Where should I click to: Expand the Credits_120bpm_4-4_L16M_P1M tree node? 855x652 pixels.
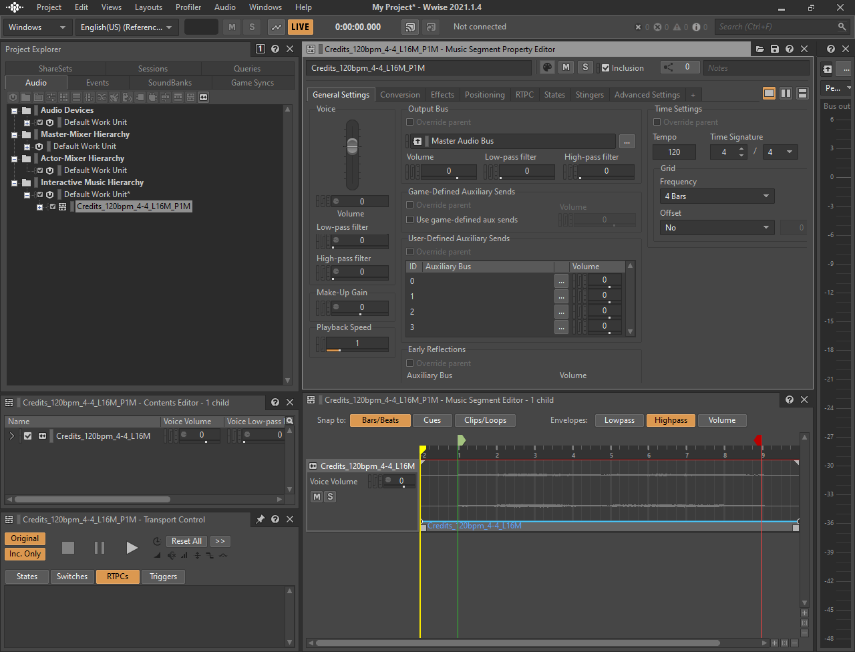point(40,206)
